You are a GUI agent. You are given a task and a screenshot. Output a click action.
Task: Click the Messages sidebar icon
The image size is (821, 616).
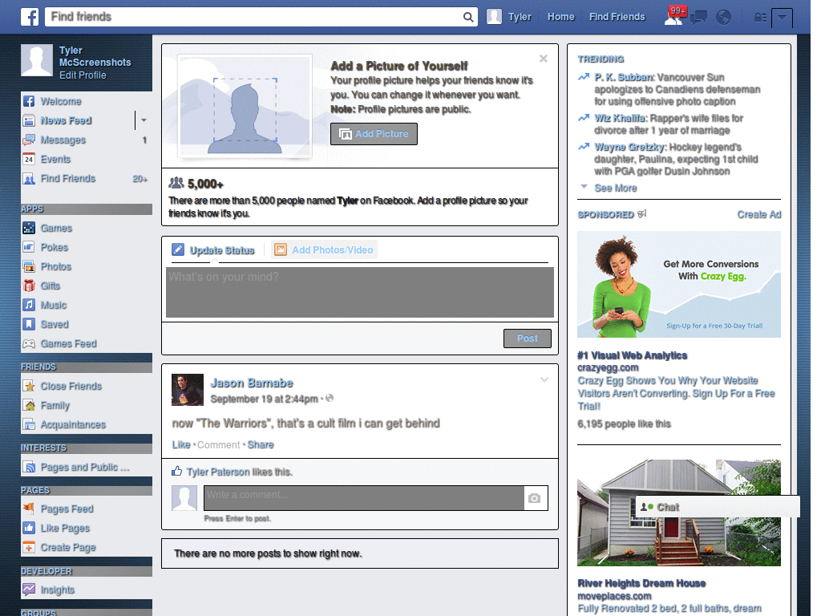point(29,140)
